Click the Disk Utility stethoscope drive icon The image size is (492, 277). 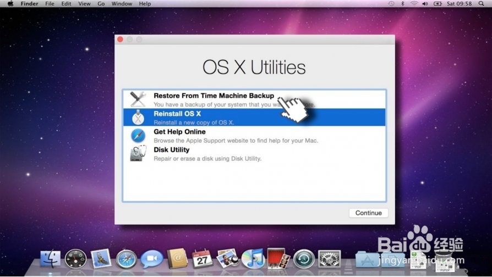point(138,153)
